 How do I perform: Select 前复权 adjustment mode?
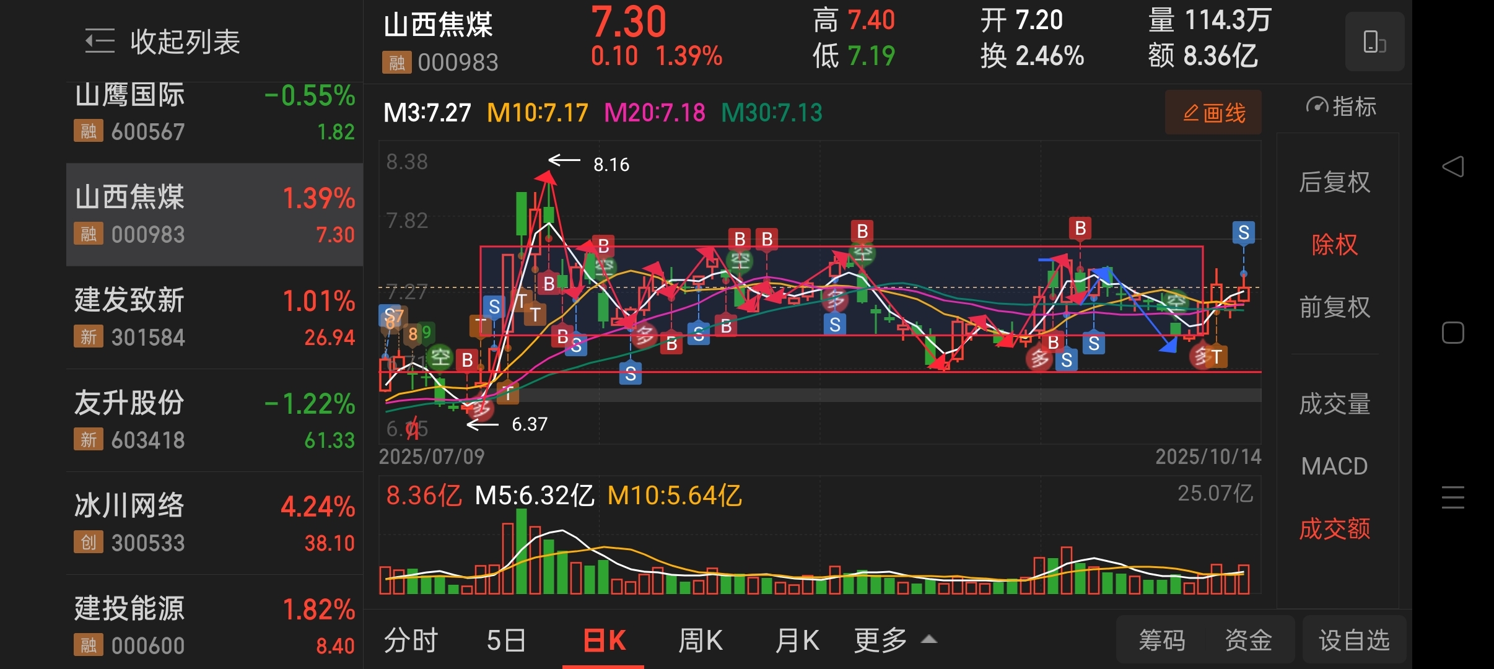[1334, 307]
